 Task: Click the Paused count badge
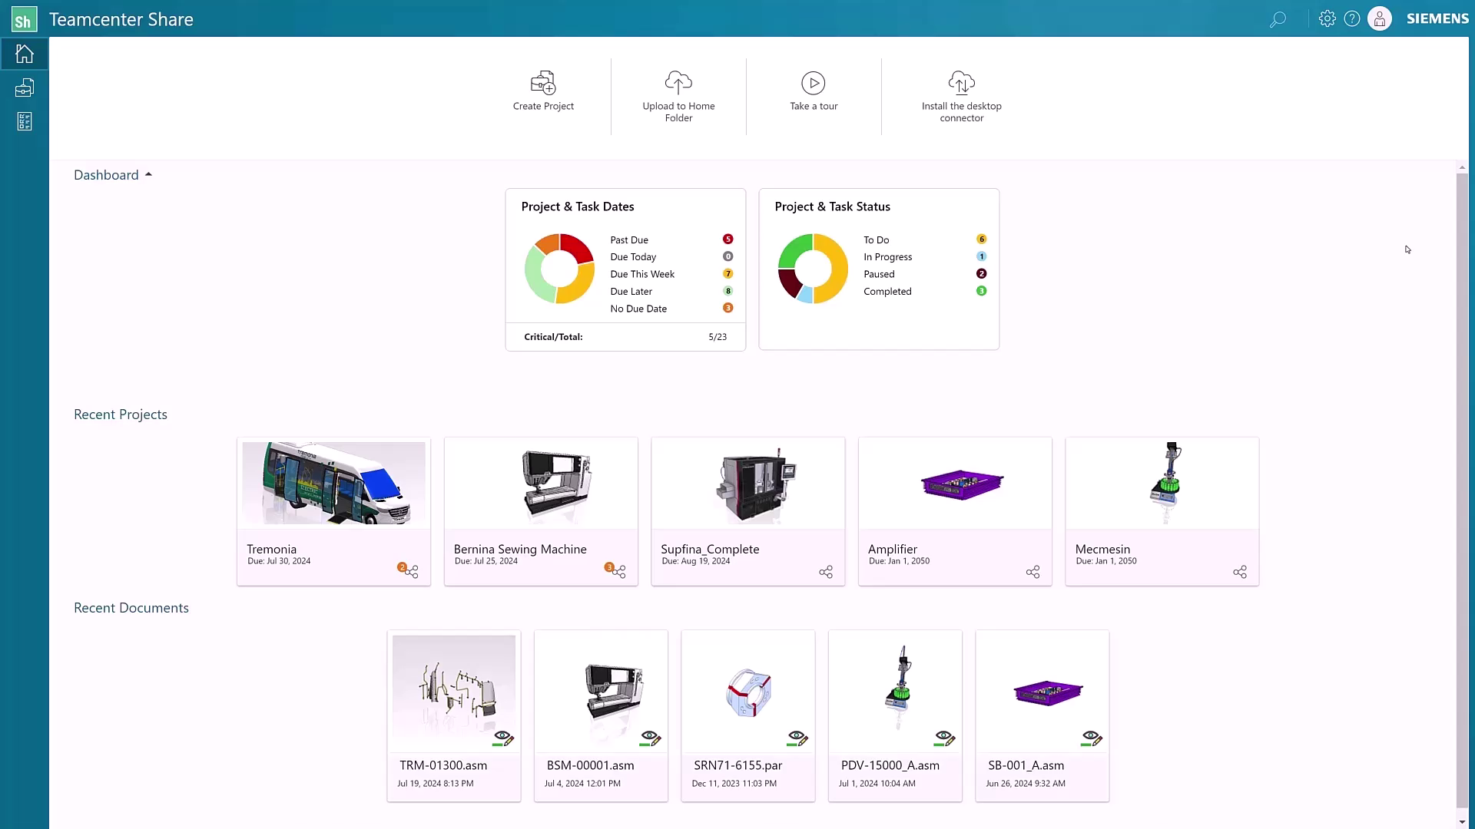pyautogui.click(x=982, y=274)
